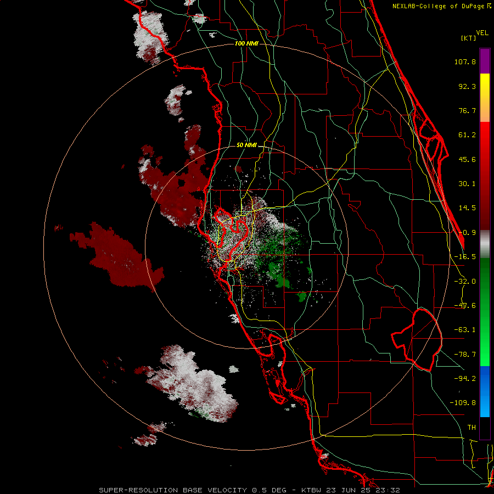Pick the purple segment of the color bar

pyautogui.click(x=485, y=61)
